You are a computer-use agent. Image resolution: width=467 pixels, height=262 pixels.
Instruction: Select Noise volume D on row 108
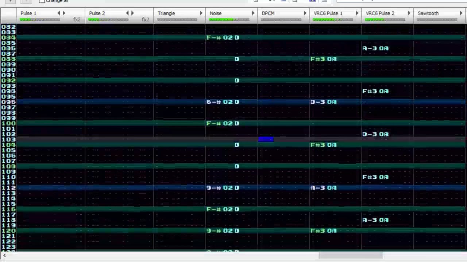[x=237, y=166]
